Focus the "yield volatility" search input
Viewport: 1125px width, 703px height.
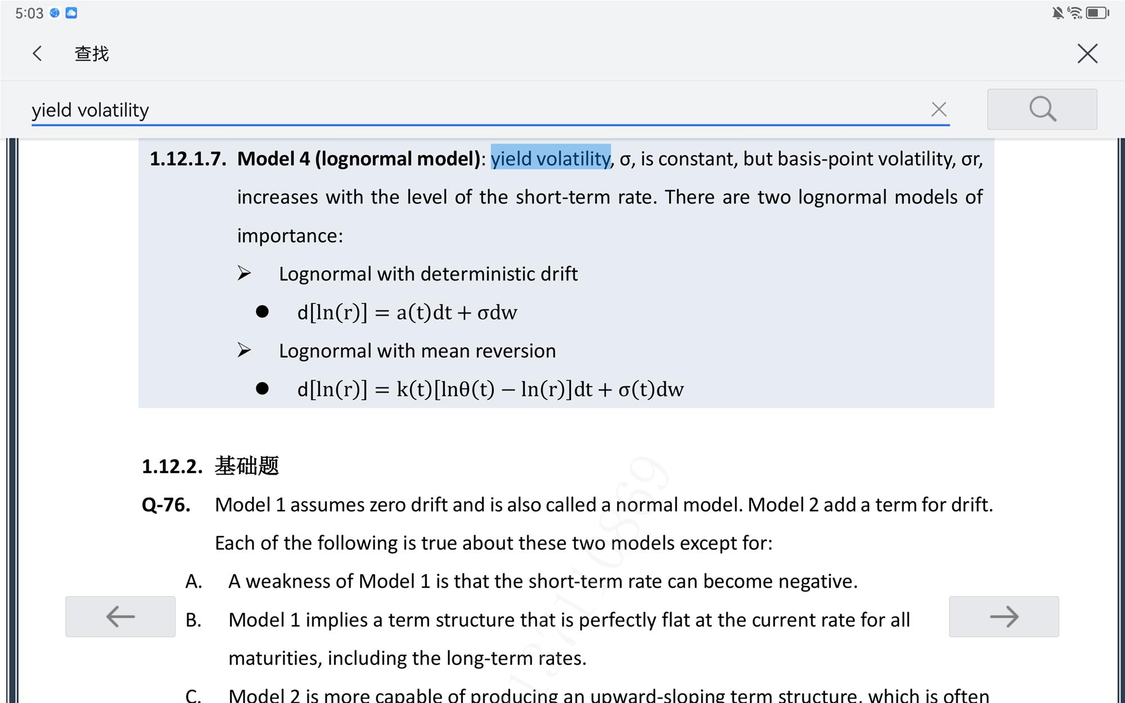click(450, 110)
